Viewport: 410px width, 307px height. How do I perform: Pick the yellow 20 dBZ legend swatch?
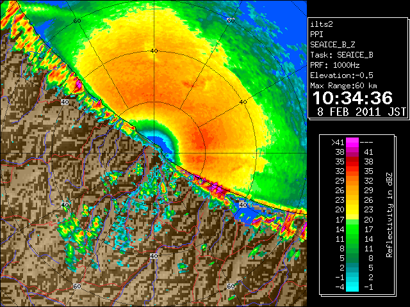point(352,210)
